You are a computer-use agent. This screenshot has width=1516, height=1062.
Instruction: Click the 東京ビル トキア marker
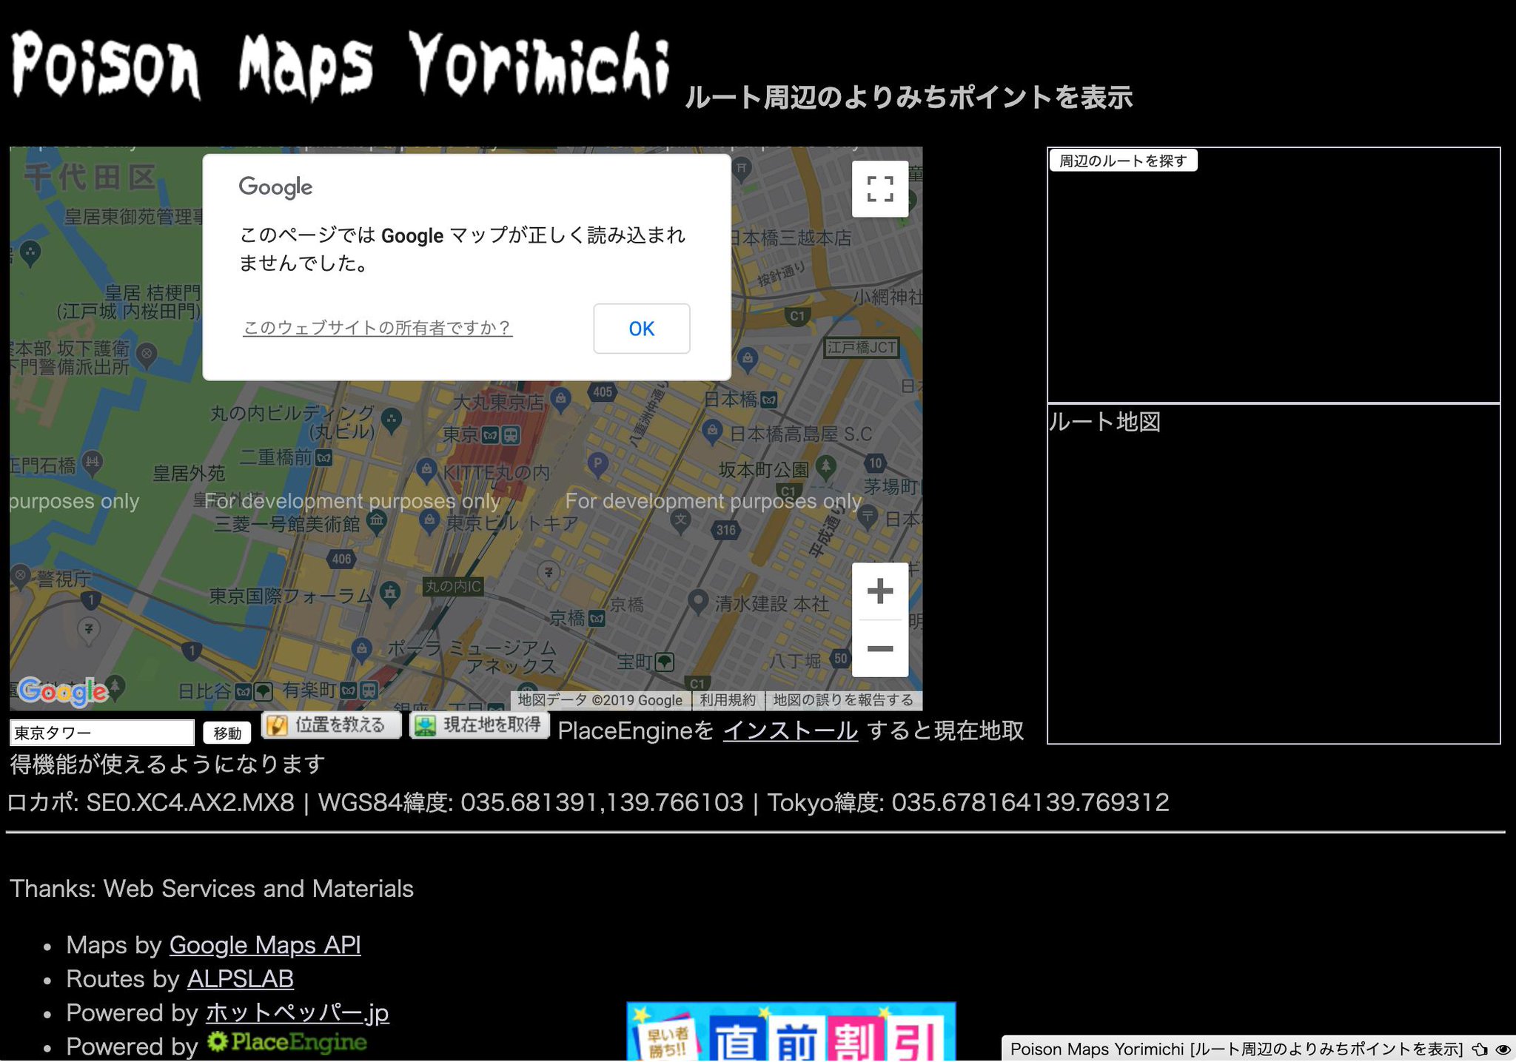[x=429, y=521]
